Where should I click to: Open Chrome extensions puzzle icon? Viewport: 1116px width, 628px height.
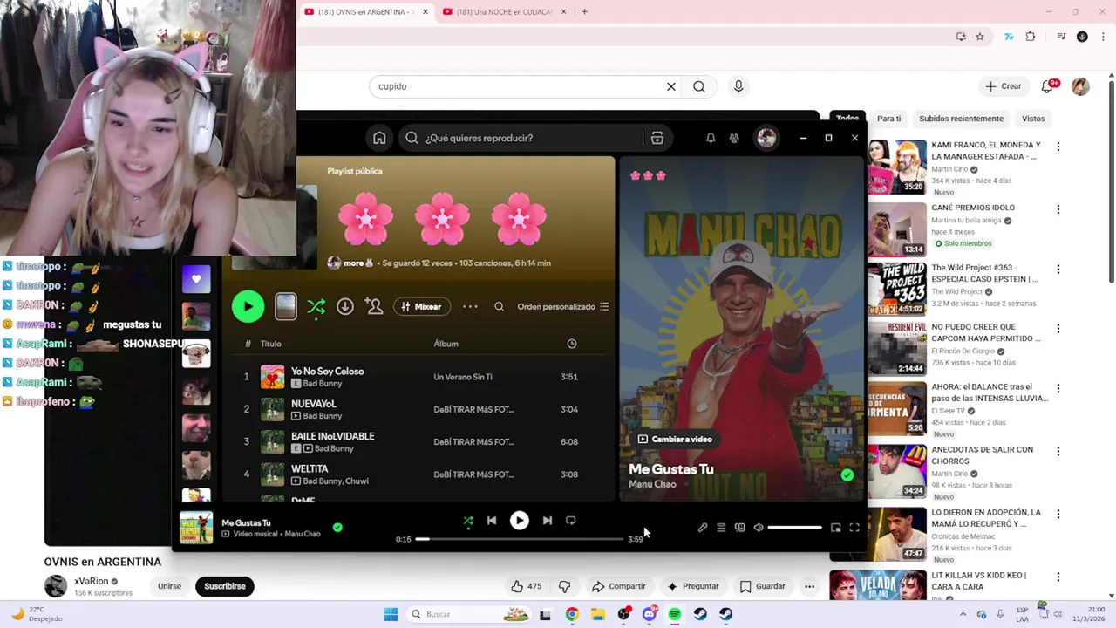click(x=1031, y=37)
